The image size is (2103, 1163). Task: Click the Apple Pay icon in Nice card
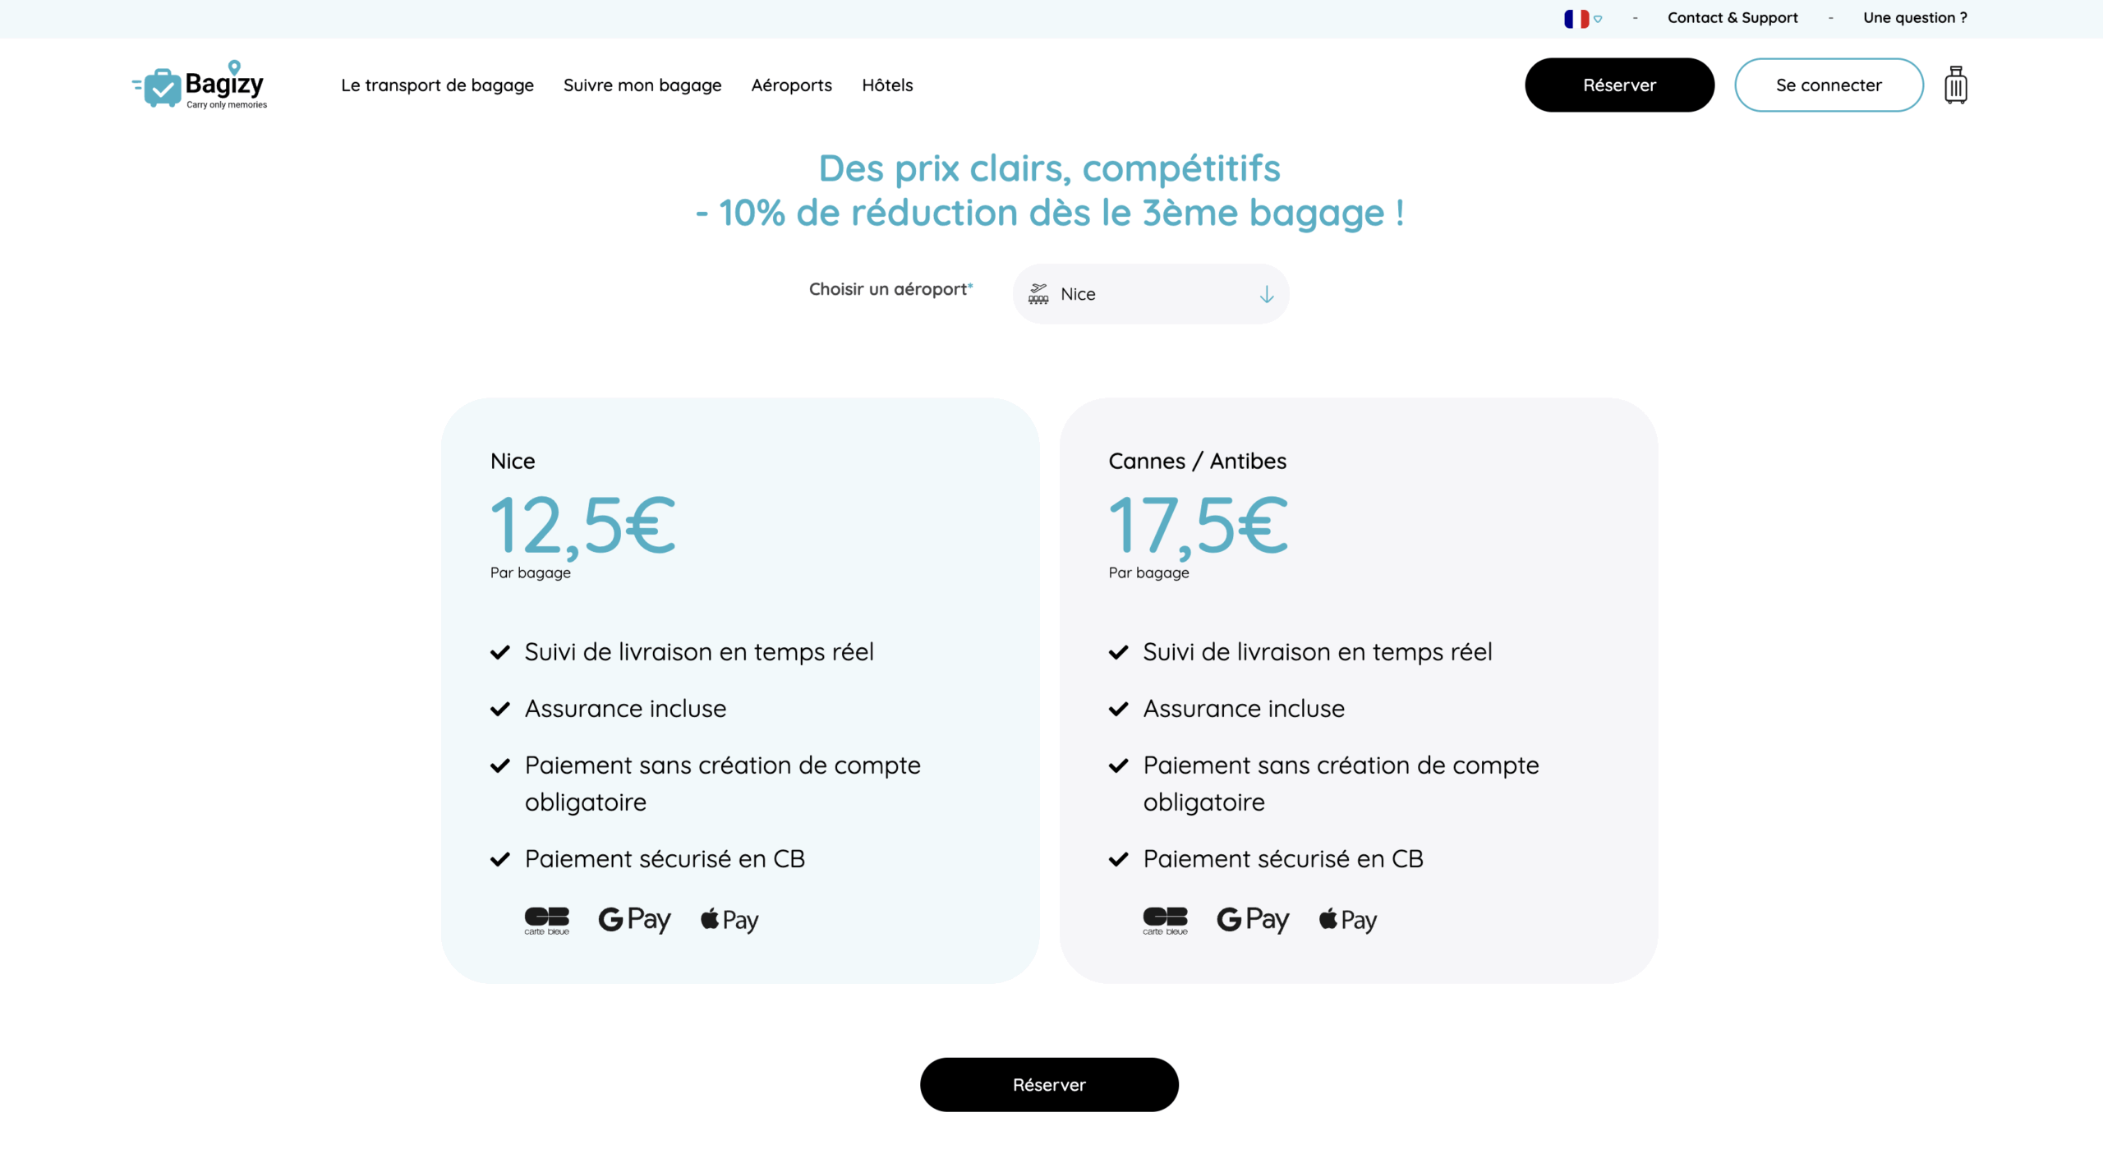728,920
